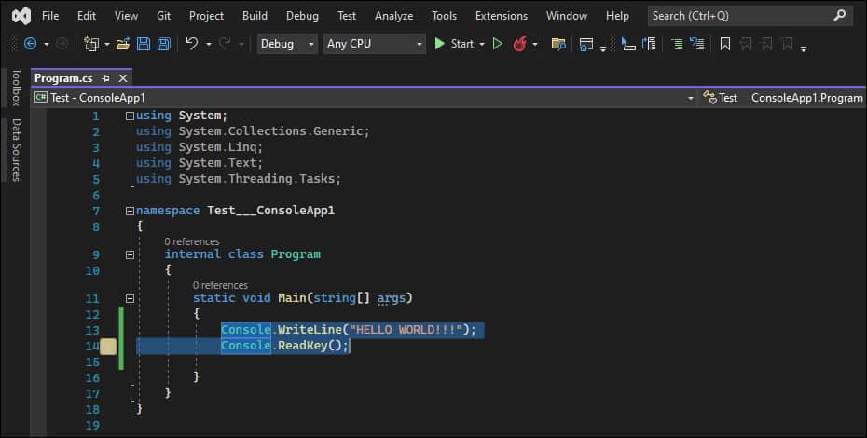Open the Project menu

206,16
